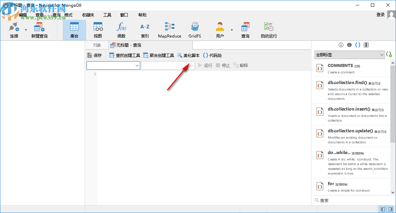Select the for snippet
The image size is (396, 213).
click(x=351, y=187)
